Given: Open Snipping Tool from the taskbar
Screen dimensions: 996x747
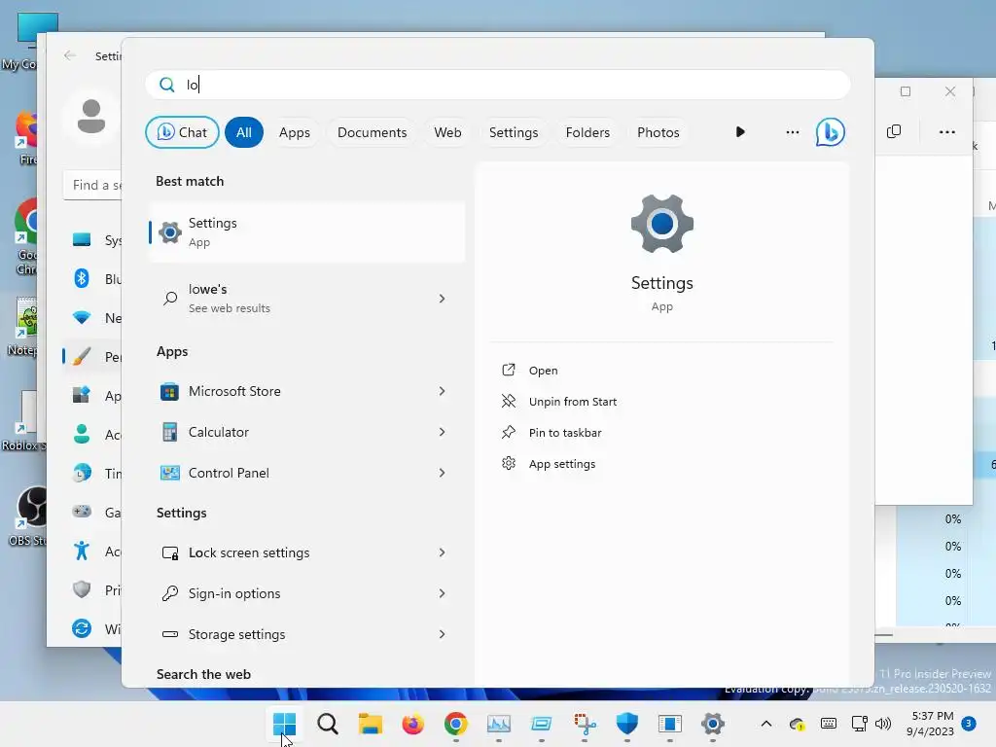Looking at the screenshot, I should coord(585,724).
